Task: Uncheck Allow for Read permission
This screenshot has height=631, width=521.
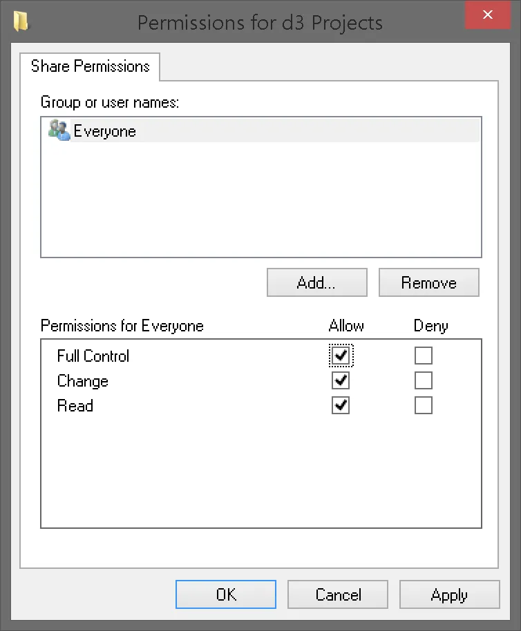Action: pos(341,405)
